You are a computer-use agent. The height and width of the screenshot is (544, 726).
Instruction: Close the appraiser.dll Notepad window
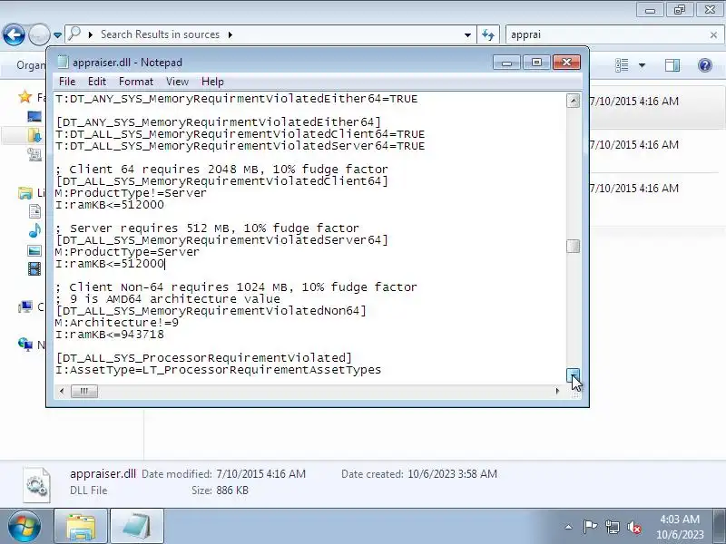point(566,63)
